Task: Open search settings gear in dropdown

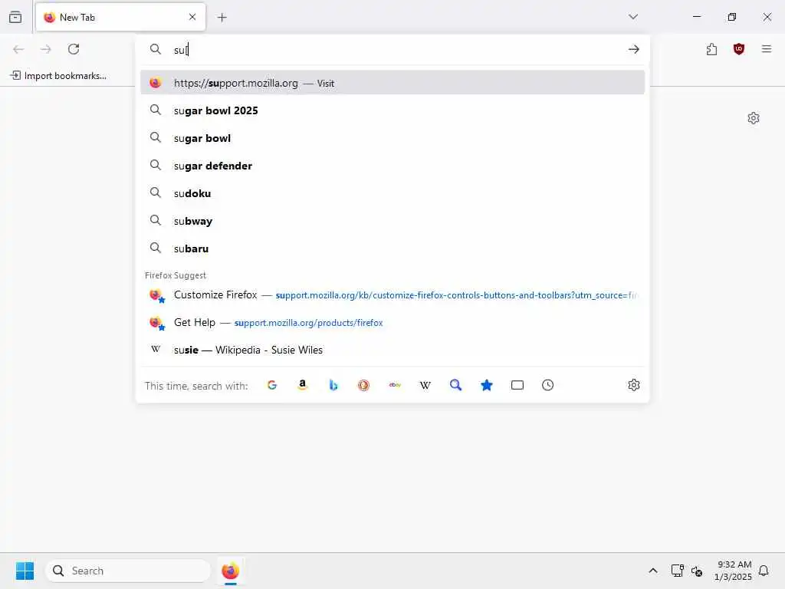Action: click(x=634, y=385)
